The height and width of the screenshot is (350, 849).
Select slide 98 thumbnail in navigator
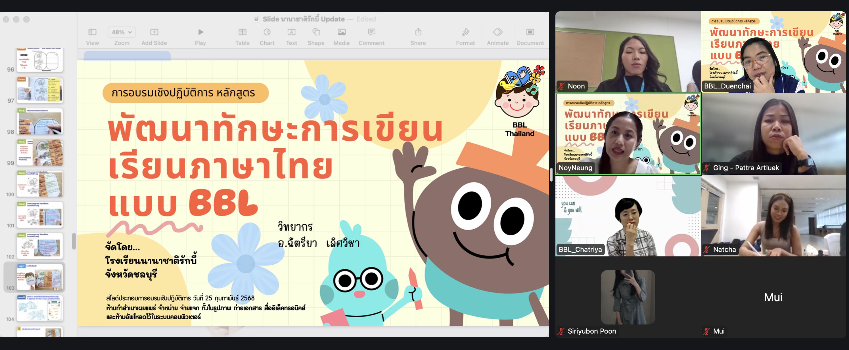tap(39, 121)
